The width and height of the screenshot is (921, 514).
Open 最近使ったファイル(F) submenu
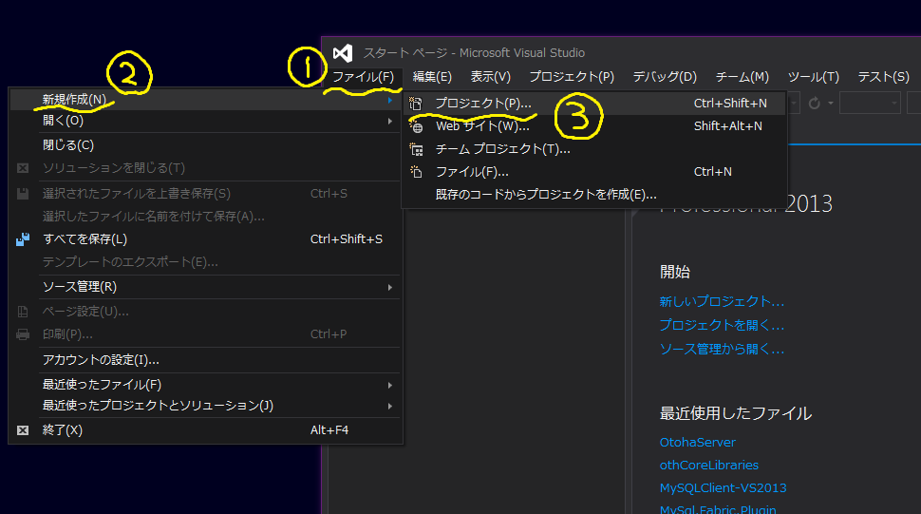tap(205, 385)
